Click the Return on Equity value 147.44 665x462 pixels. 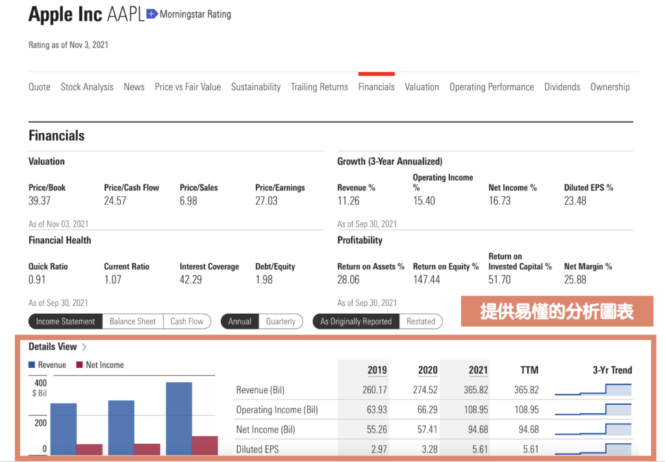coord(427,279)
